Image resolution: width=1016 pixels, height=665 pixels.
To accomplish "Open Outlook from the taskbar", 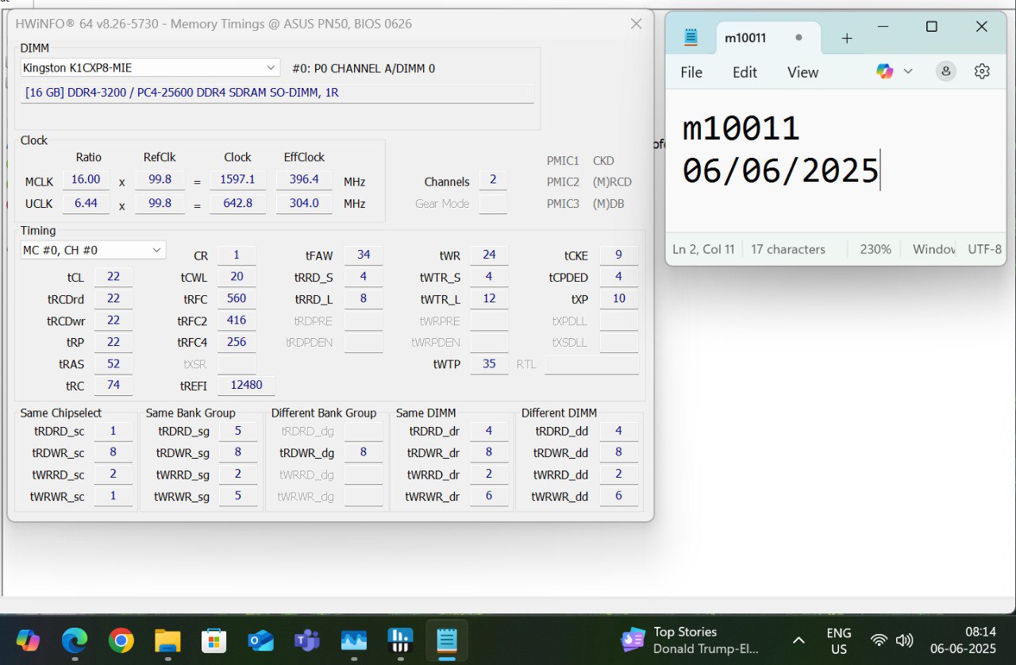I will pyautogui.click(x=260, y=640).
